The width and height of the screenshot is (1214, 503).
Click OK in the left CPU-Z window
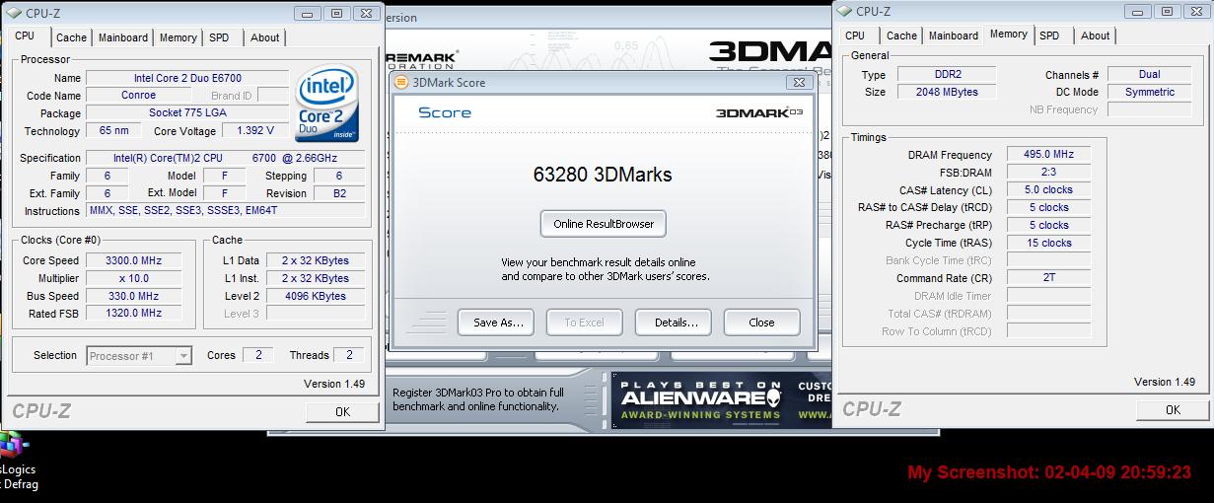pos(342,411)
